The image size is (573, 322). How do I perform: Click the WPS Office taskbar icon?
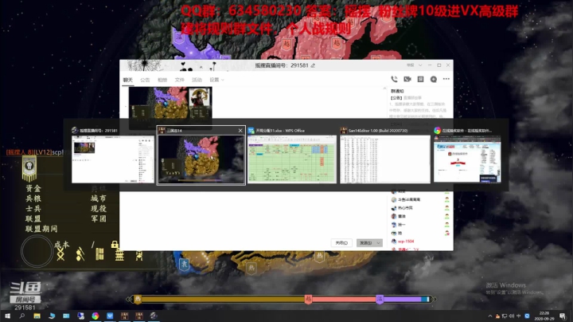pyautogui.click(x=110, y=316)
